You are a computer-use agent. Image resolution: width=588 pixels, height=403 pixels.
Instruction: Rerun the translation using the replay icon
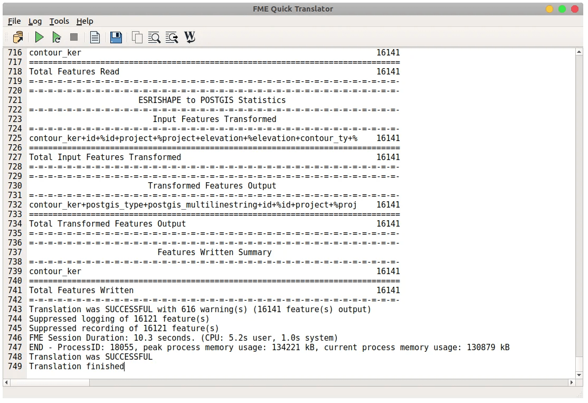(56, 37)
